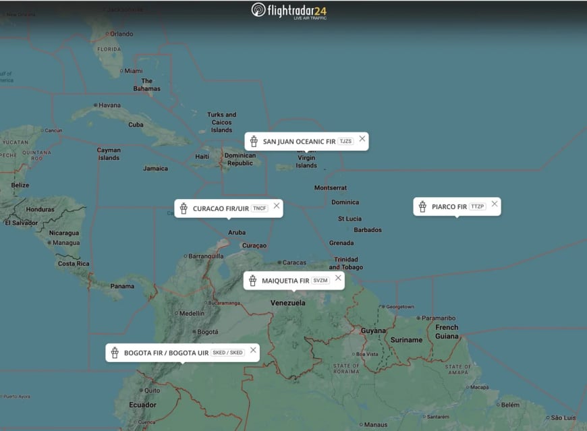The height and width of the screenshot is (431, 587).
Task: Click the Piarco FIR tower icon
Action: (x=422, y=206)
